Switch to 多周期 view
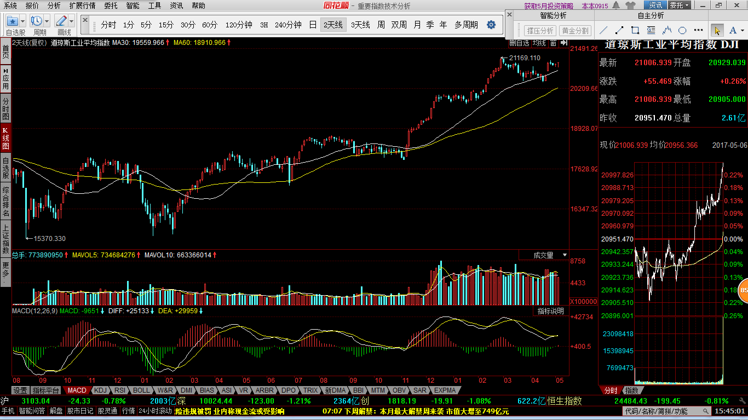The height and width of the screenshot is (420, 748). (466, 25)
